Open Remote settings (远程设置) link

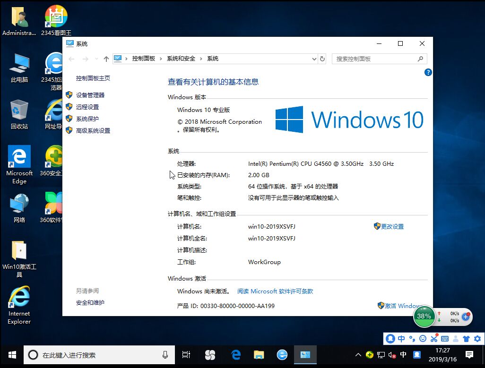pyautogui.click(x=87, y=107)
